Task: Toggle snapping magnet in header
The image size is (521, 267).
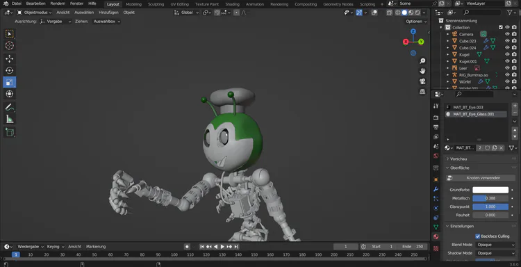Action: point(217,13)
